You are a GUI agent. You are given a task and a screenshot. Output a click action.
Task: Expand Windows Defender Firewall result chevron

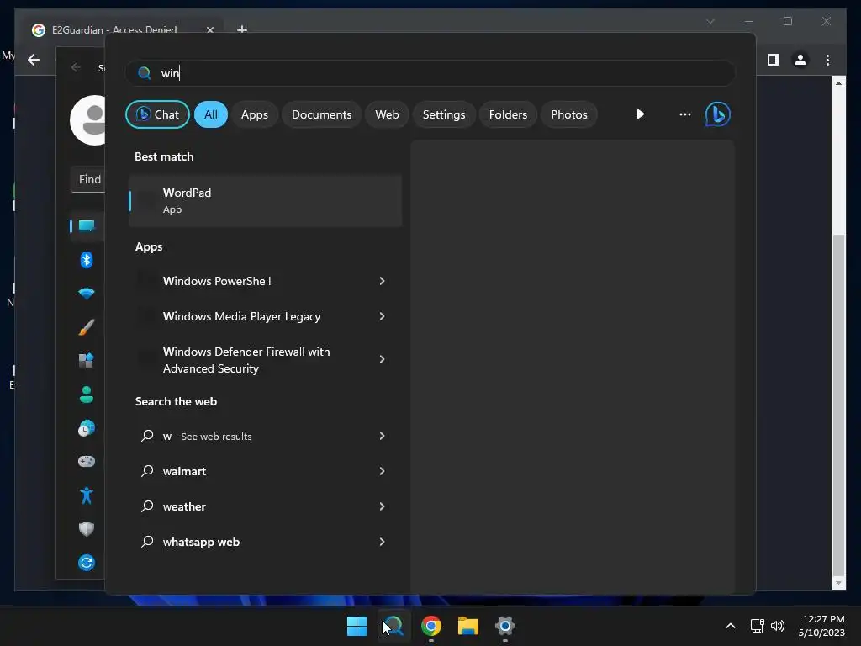pos(383,359)
